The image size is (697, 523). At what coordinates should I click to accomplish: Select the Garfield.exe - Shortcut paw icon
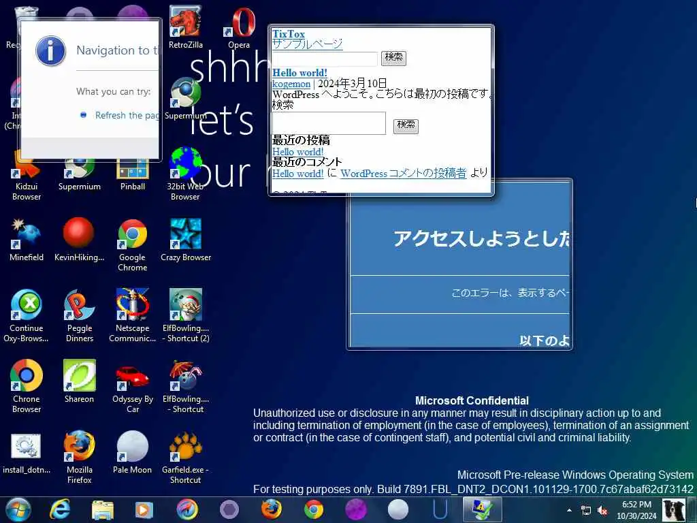point(185,457)
